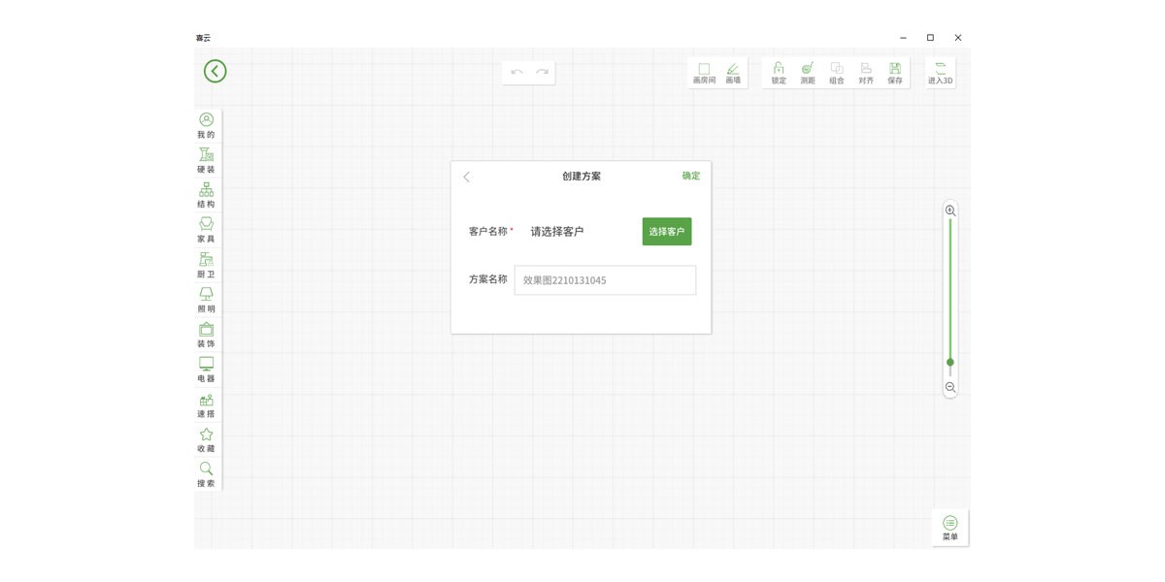Confirm the plan with 确定
The image size is (1165, 582).
[x=690, y=176]
